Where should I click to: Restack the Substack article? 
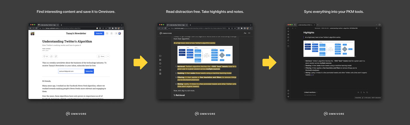56,56
